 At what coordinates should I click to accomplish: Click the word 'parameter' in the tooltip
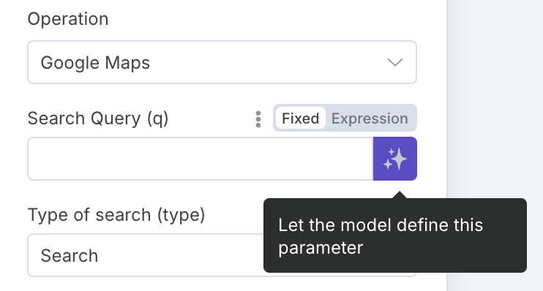pyautogui.click(x=321, y=248)
